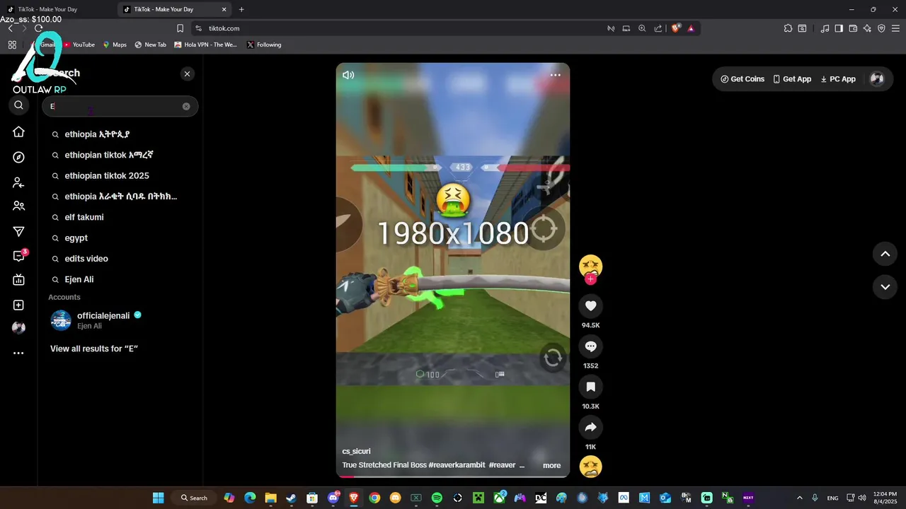906x509 pixels.
Task: Toggle the video mute speaker icon
Action: (348, 75)
